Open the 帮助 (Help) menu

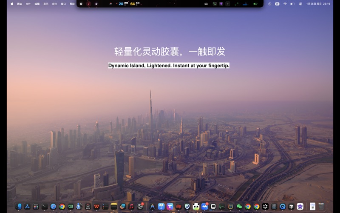tap(72, 4)
